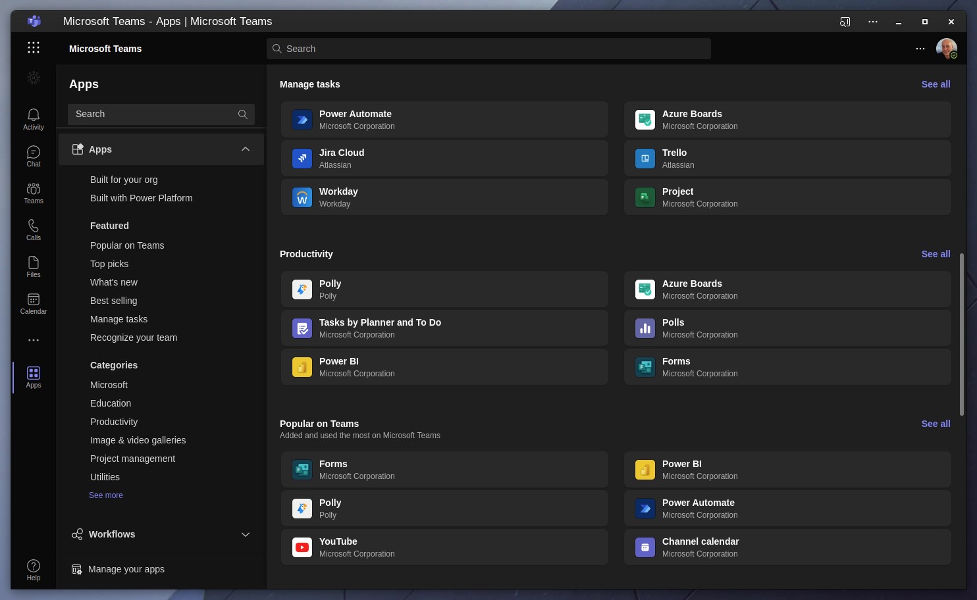Click See all for Productivity
Viewport: 977px width, 600px height.
coord(936,254)
